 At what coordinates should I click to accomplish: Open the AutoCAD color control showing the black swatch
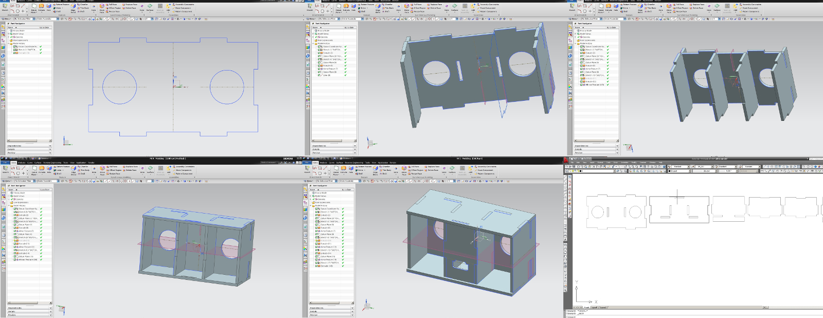(678, 171)
